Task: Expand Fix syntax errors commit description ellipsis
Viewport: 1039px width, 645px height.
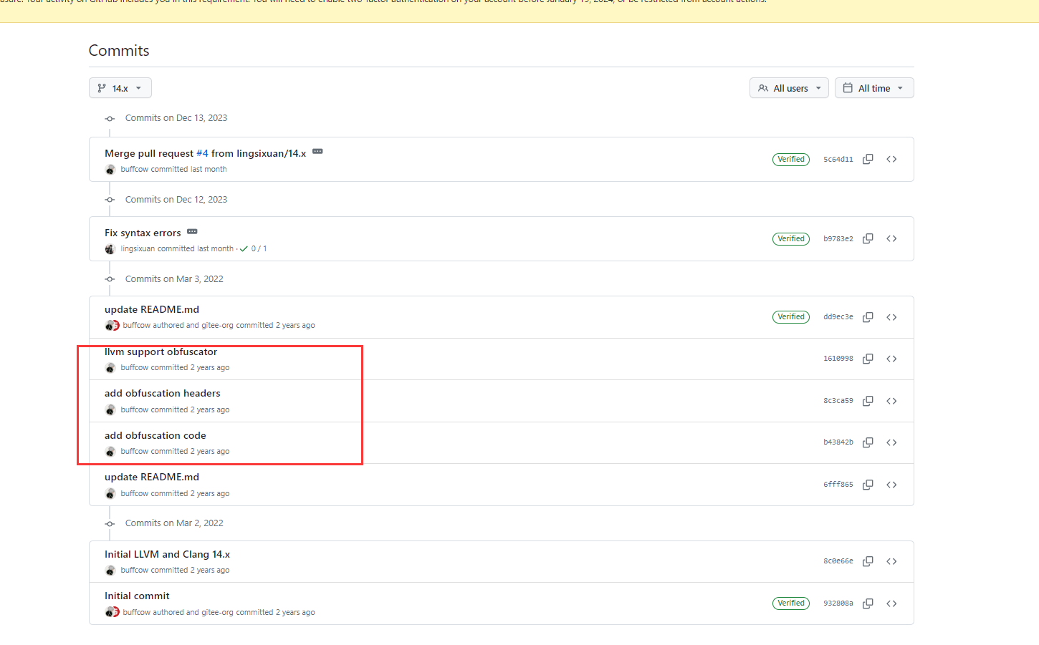Action: click(x=192, y=231)
